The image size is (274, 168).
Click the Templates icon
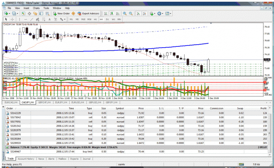click(x=167, y=14)
